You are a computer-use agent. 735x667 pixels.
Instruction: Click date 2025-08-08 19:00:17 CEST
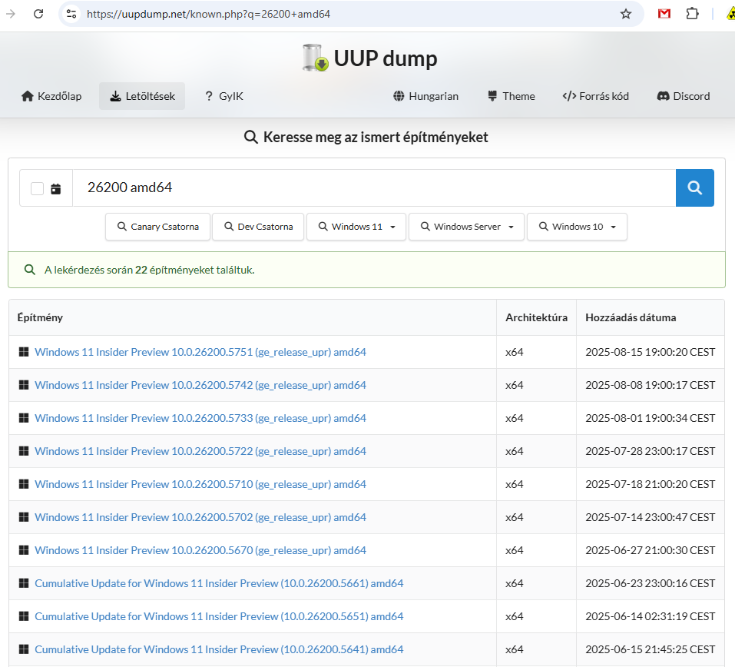(651, 385)
